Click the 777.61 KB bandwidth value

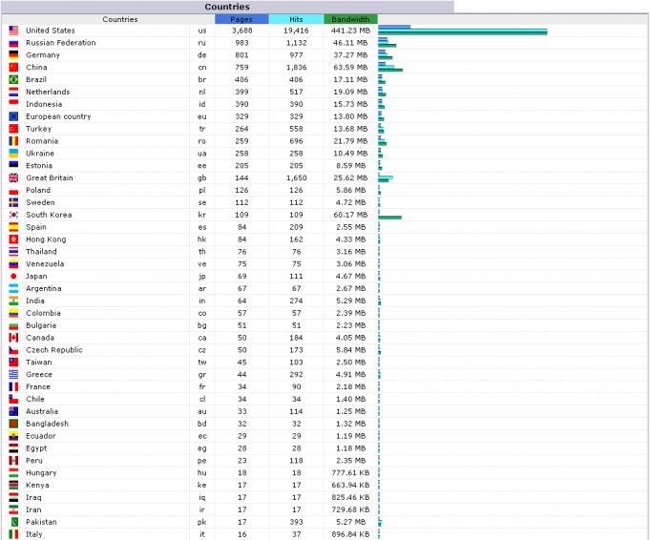tap(350, 473)
